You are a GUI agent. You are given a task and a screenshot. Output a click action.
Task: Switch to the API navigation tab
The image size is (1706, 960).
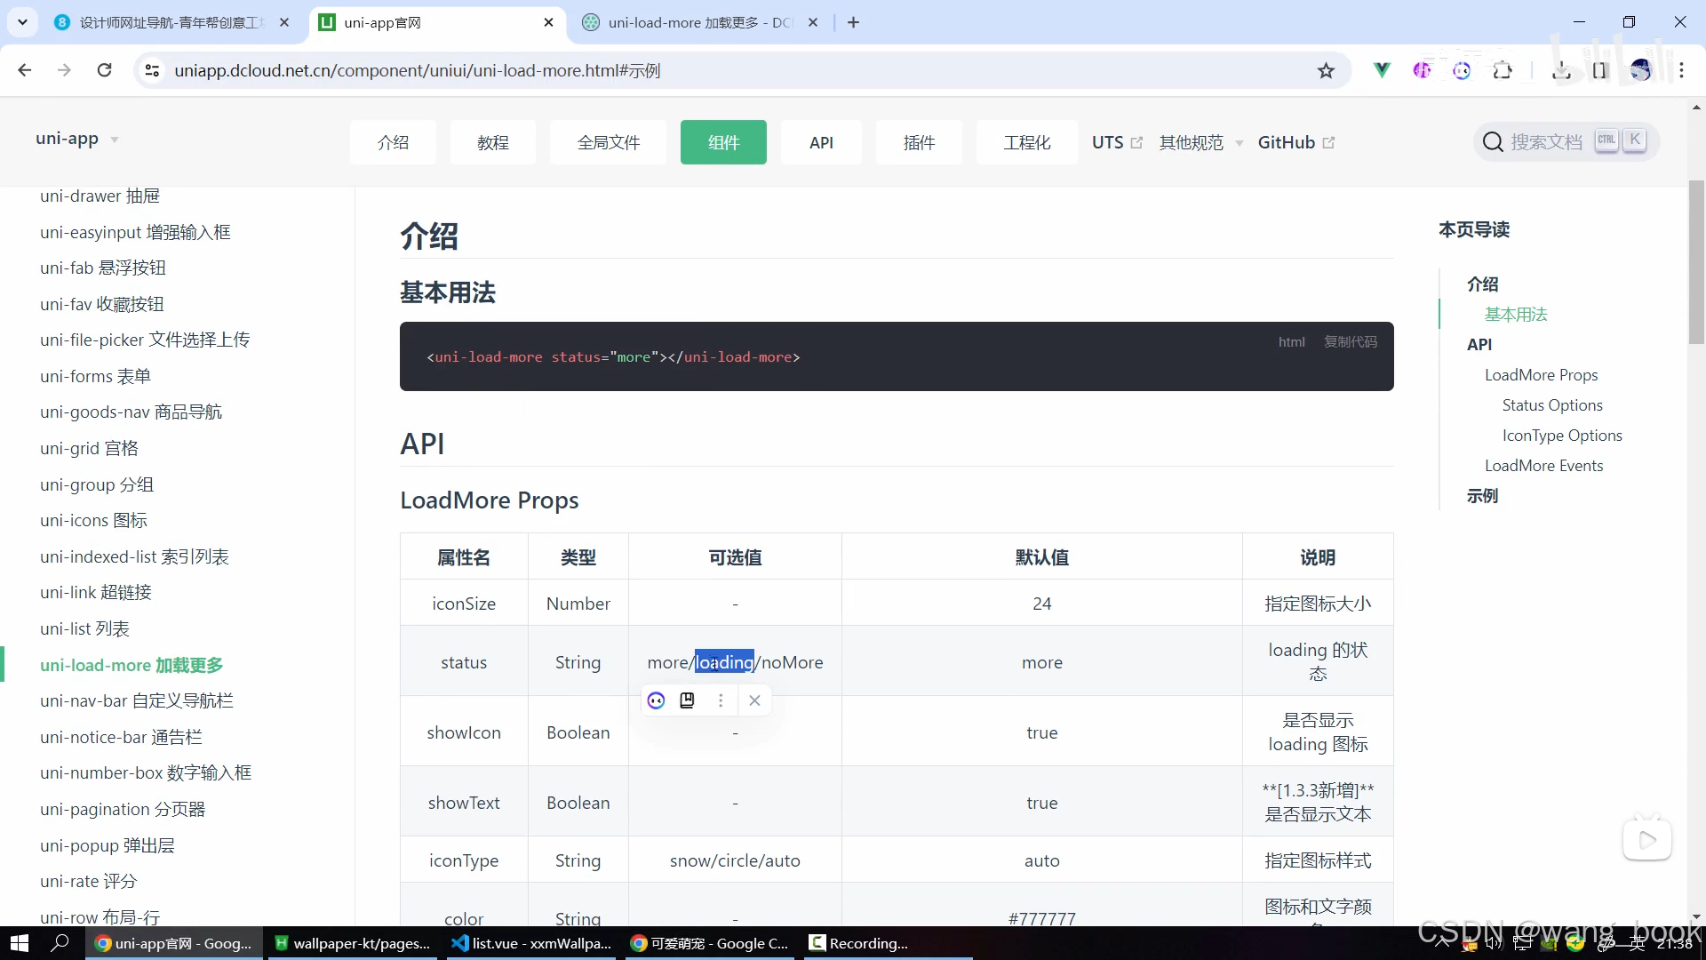[821, 142]
